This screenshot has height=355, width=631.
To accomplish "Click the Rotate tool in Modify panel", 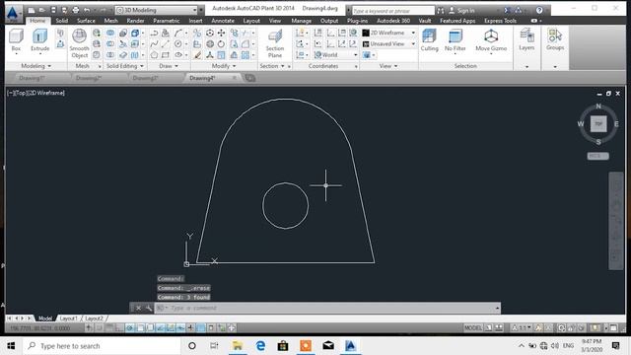I will coord(221,43).
